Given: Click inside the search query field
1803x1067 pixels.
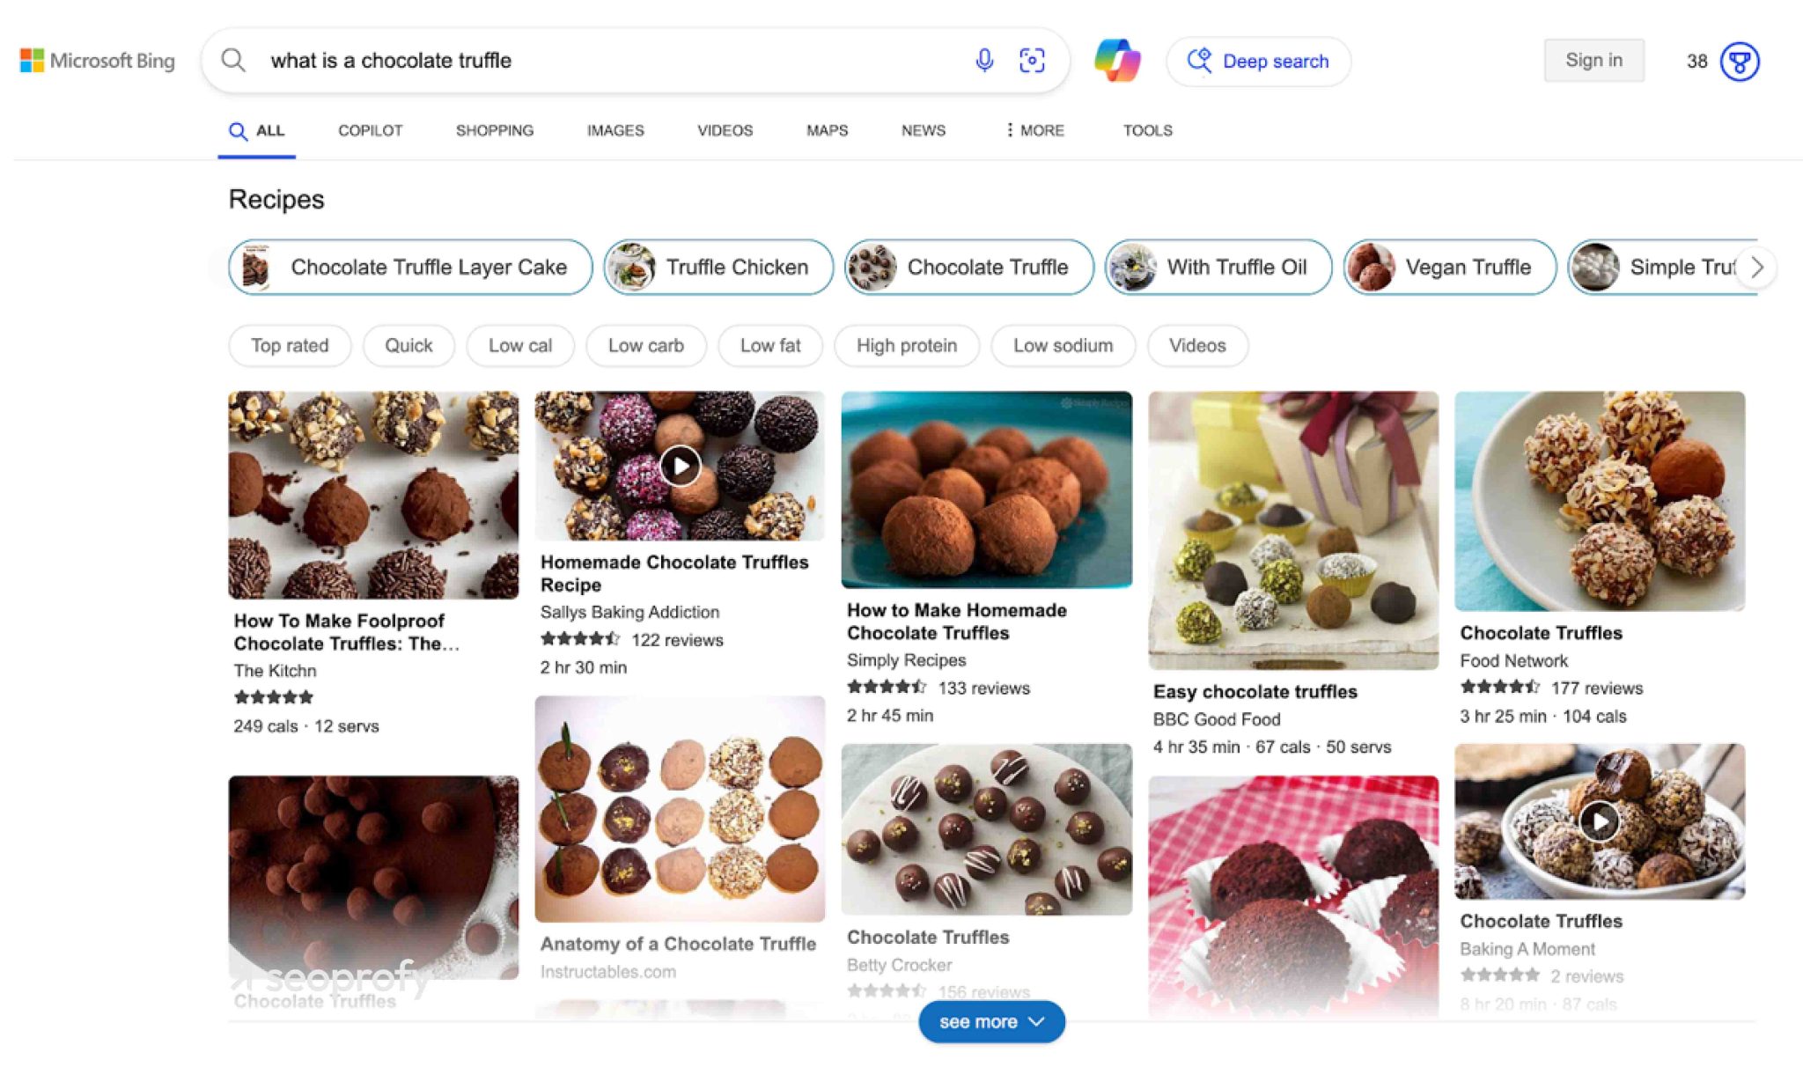Looking at the screenshot, I should pos(528,61).
